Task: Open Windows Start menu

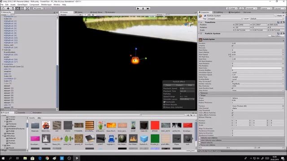Action: coord(3,158)
